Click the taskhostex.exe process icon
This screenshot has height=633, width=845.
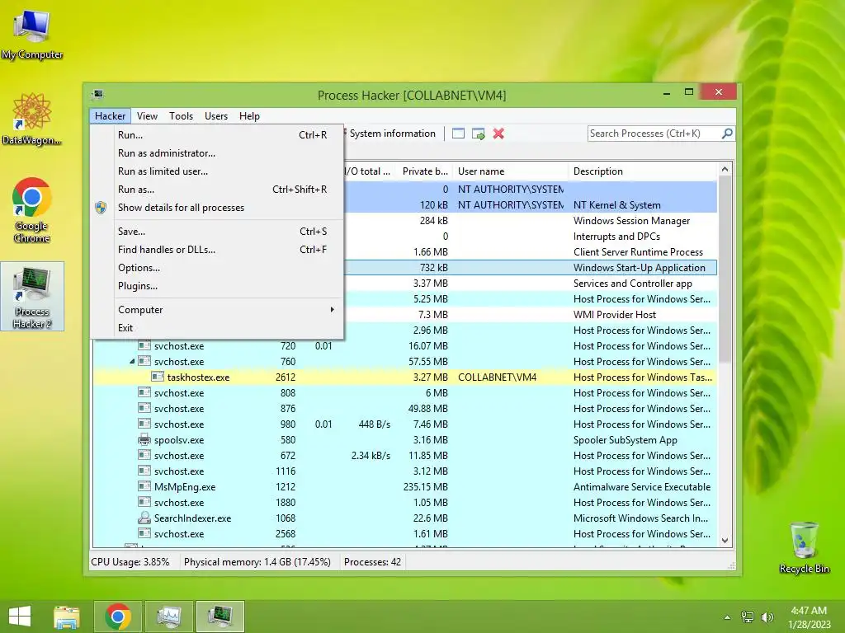pos(158,377)
